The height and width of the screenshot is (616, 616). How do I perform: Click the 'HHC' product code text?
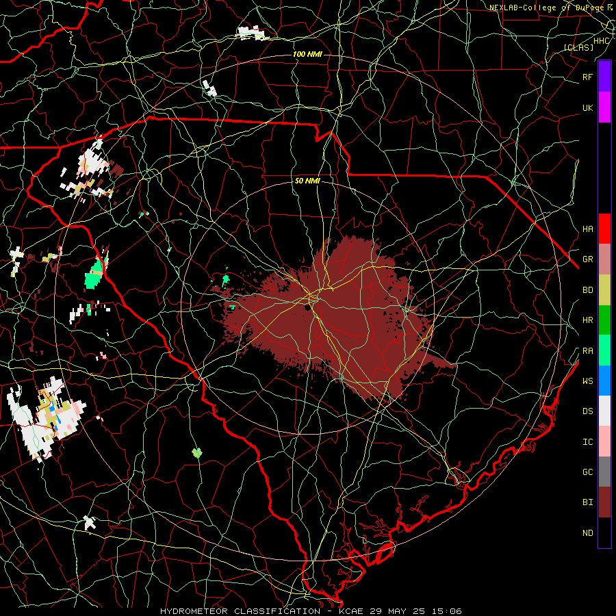(601, 41)
